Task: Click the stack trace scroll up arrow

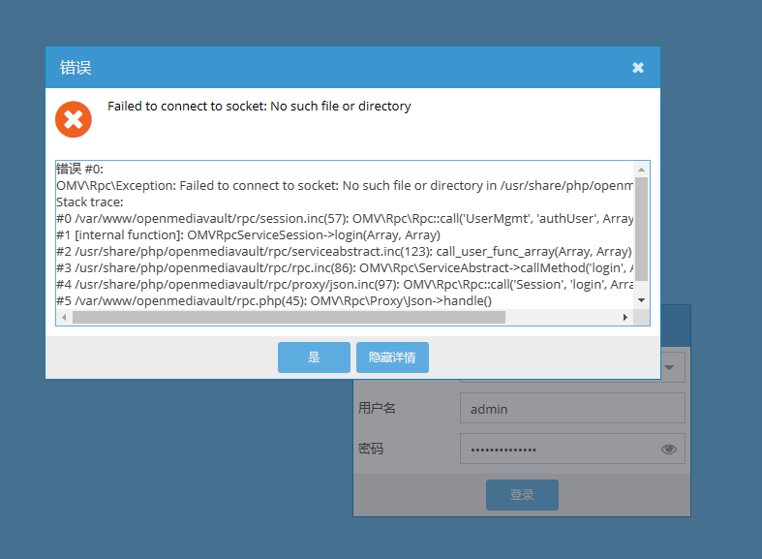Action: click(x=642, y=170)
